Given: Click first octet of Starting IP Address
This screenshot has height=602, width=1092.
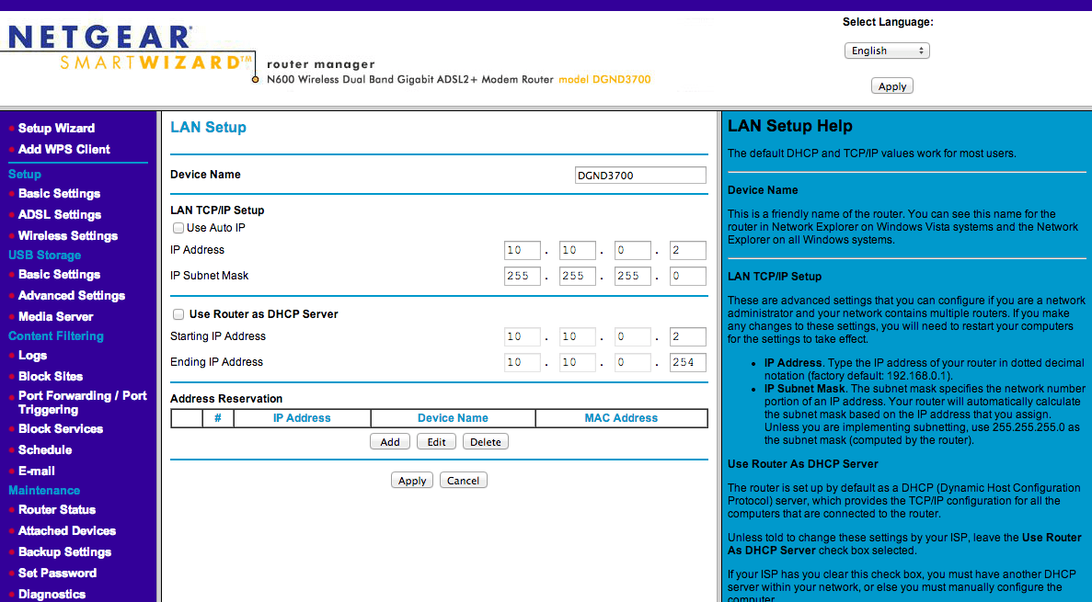Looking at the screenshot, I should tap(523, 336).
